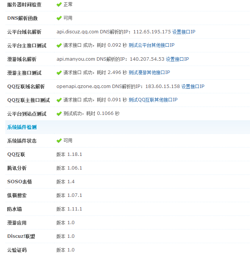This screenshot has height=253, width=250.
Task: Click version text 版本 1.06.1
Action: coord(69,168)
